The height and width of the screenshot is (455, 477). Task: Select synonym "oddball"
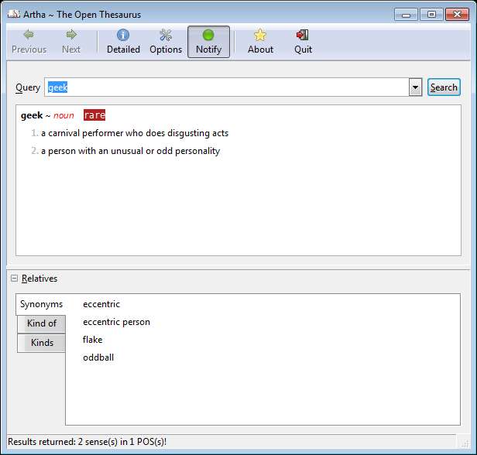pos(98,357)
